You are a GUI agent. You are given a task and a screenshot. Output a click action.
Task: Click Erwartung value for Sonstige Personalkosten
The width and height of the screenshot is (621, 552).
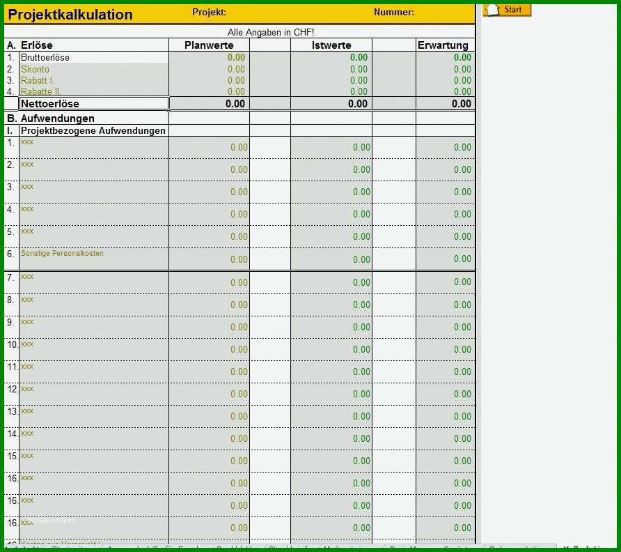click(462, 259)
